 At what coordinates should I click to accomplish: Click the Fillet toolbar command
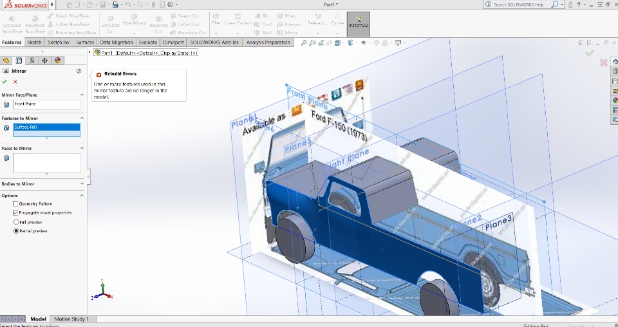pos(216,19)
